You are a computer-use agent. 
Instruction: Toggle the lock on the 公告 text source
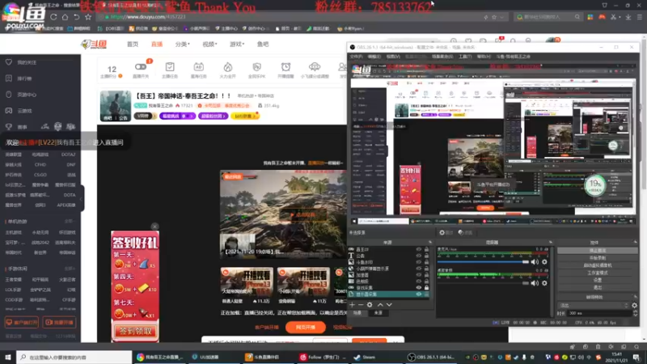[x=426, y=256]
